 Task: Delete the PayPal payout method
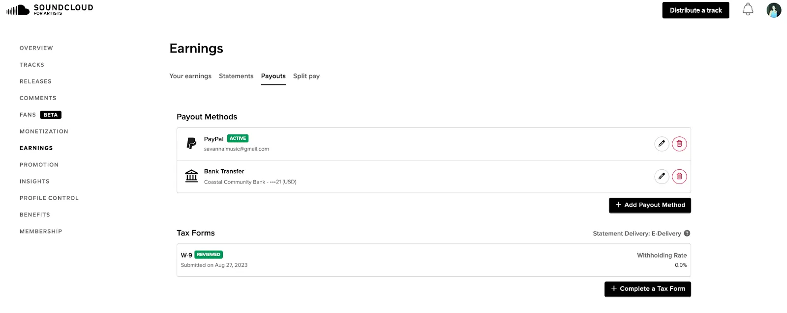click(679, 144)
